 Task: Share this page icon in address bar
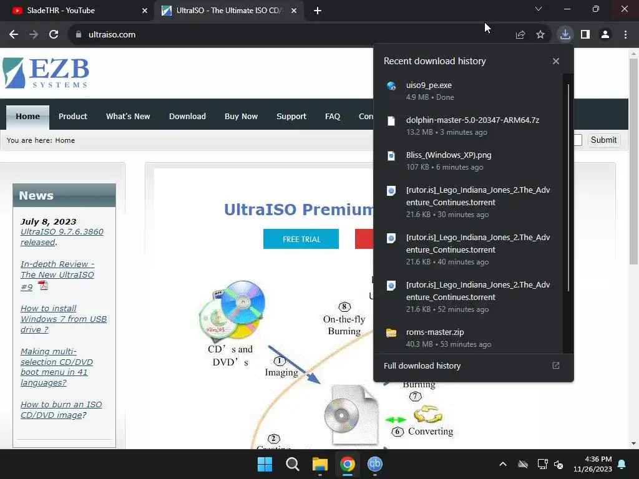click(520, 35)
